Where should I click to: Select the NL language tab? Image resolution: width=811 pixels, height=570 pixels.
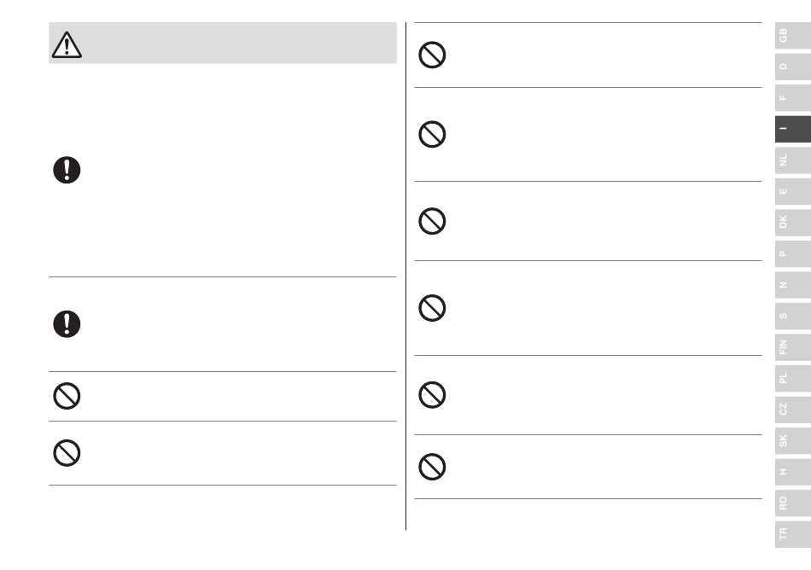point(793,160)
